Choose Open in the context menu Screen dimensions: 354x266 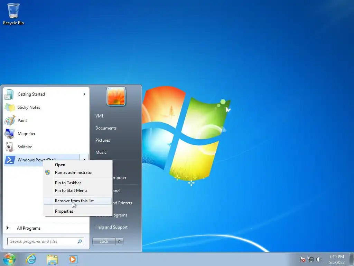point(78,165)
